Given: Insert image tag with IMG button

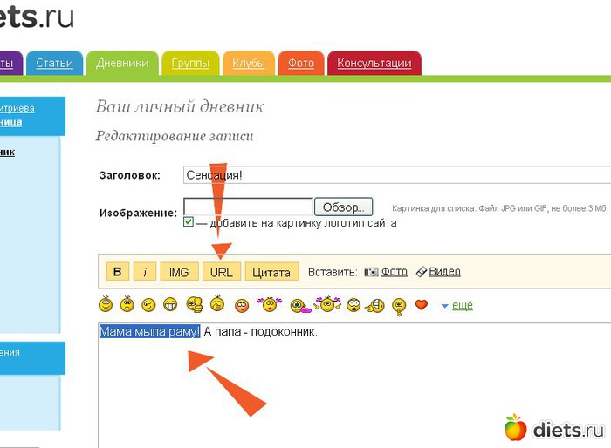Looking at the screenshot, I should tap(178, 272).
